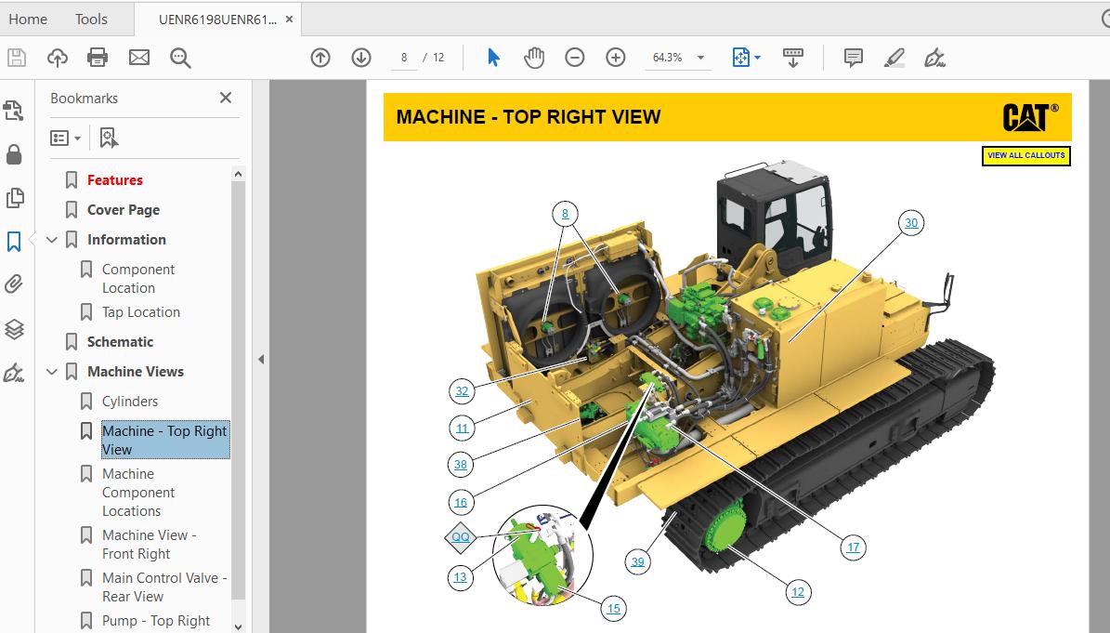This screenshot has height=633, width=1110.
Task: Click callout link 38 on the diagram
Action: tap(461, 465)
